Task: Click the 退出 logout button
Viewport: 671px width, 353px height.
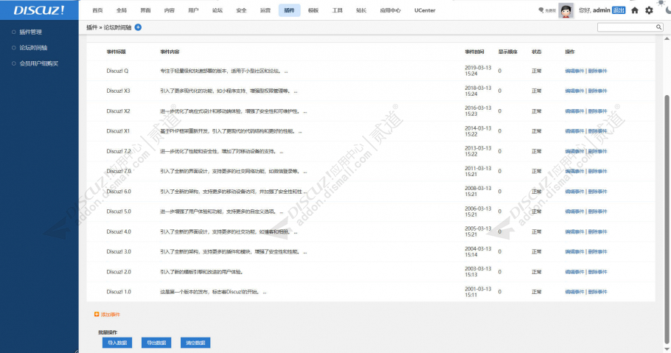Action: [x=619, y=10]
